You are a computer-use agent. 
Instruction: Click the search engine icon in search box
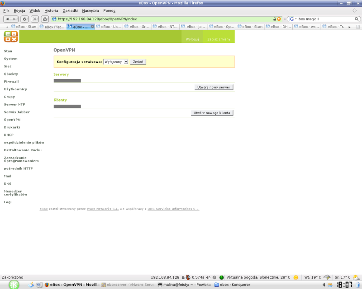pos(291,19)
